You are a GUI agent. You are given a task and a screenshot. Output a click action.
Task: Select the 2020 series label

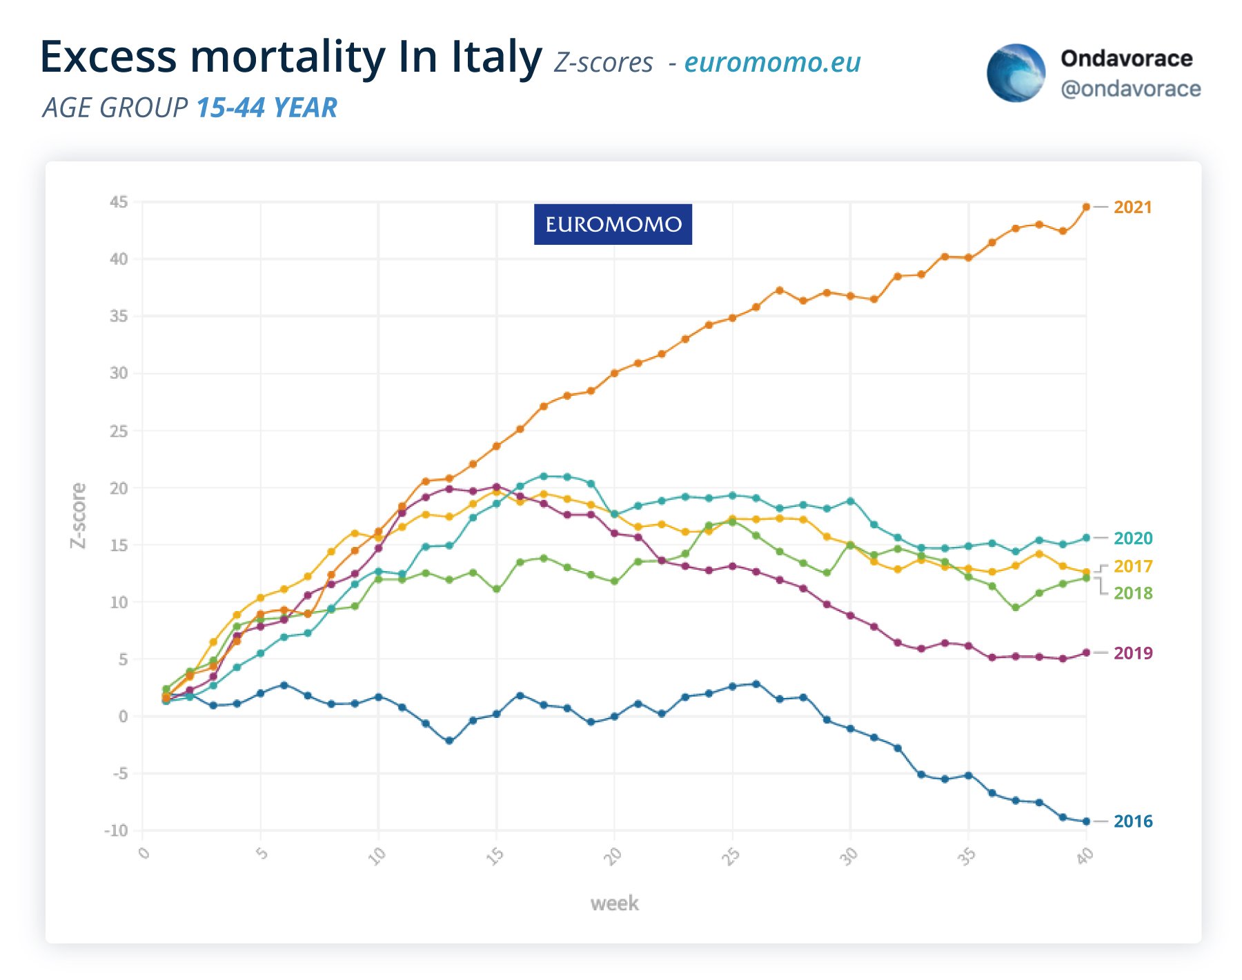[x=1132, y=538]
